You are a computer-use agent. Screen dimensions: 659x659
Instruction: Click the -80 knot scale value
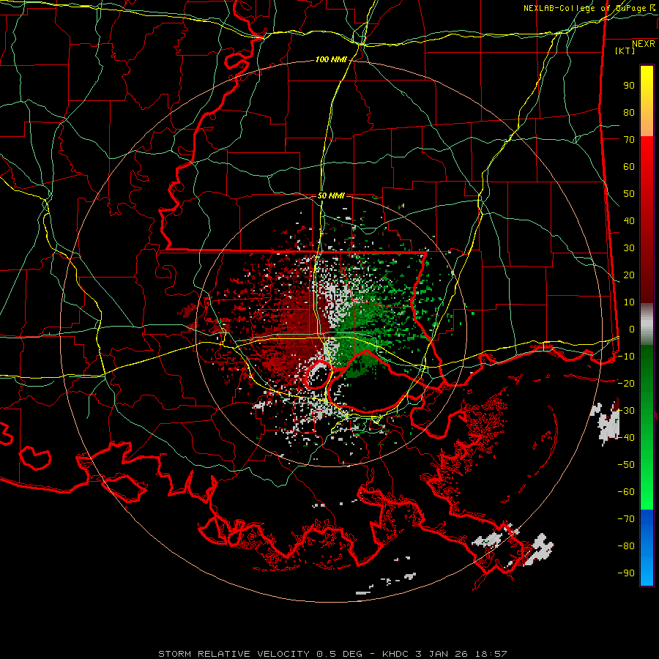click(x=626, y=546)
